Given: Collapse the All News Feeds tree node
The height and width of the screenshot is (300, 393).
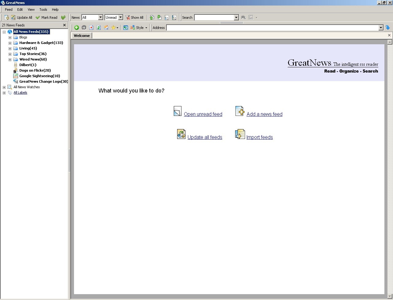Looking at the screenshot, I should tap(4, 32).
